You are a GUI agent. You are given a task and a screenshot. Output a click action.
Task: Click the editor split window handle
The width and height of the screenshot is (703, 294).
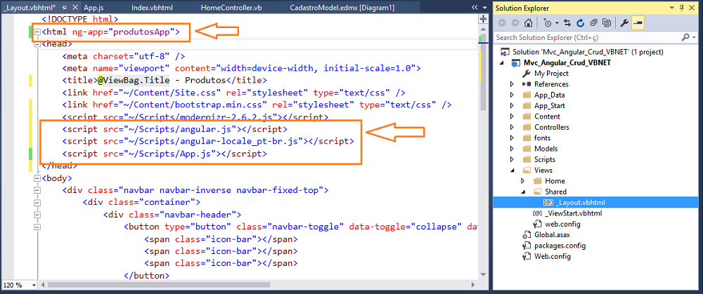(484, 19)
